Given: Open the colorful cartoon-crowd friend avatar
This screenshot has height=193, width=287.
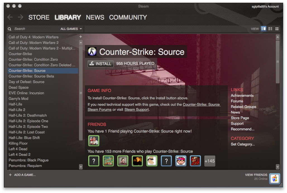Looking at the screenshot, I should [108, 161].
